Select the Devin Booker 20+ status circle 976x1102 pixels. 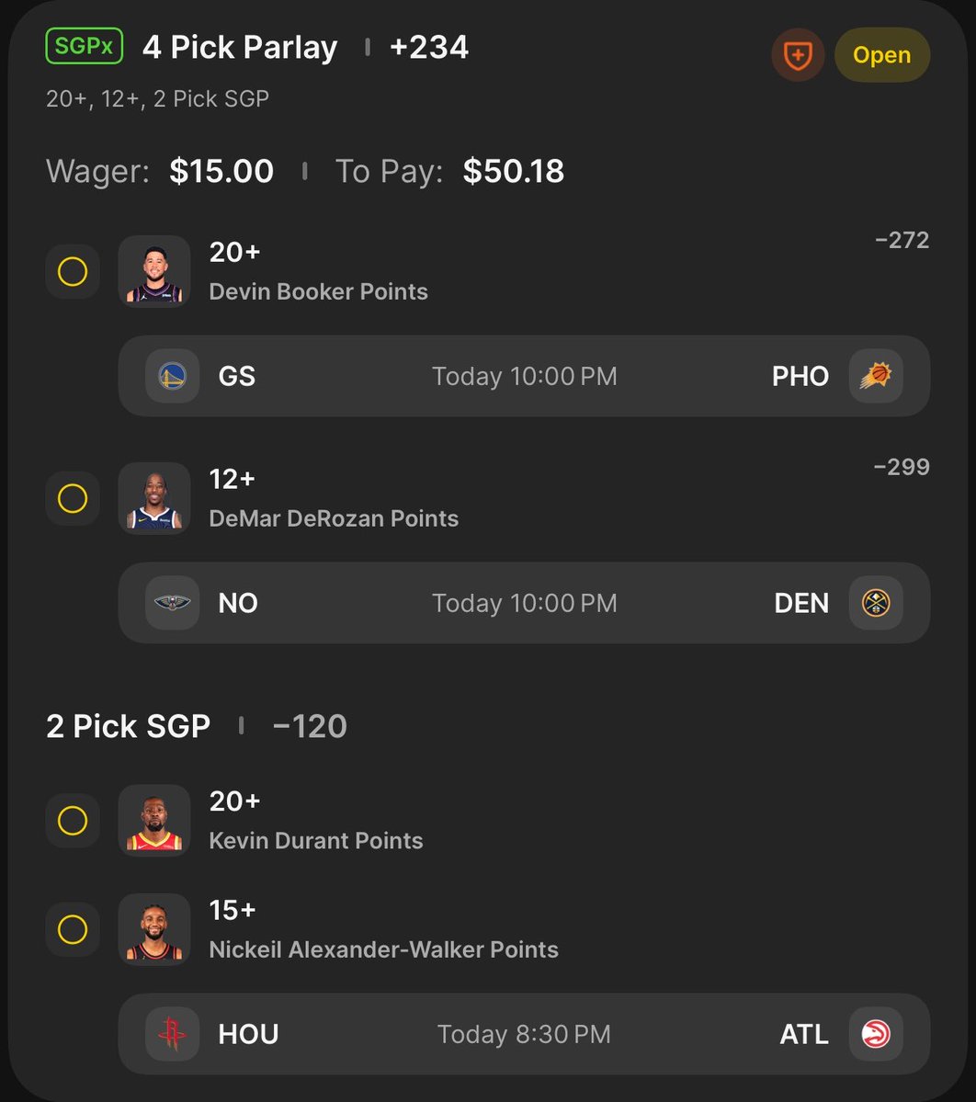point(73,271)
